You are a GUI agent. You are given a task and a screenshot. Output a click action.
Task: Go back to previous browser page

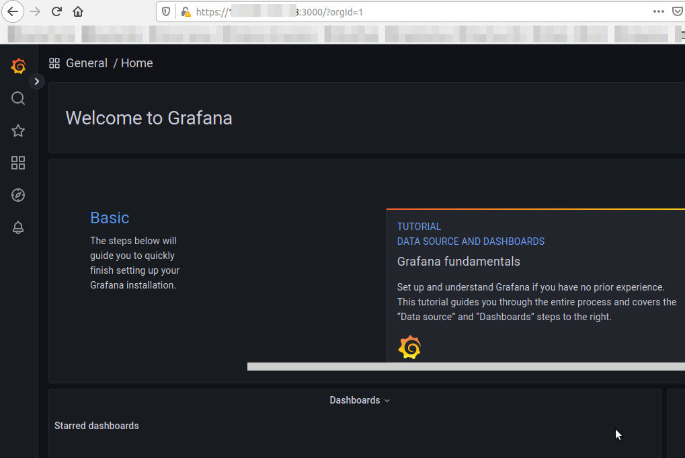tap(13, 11)
